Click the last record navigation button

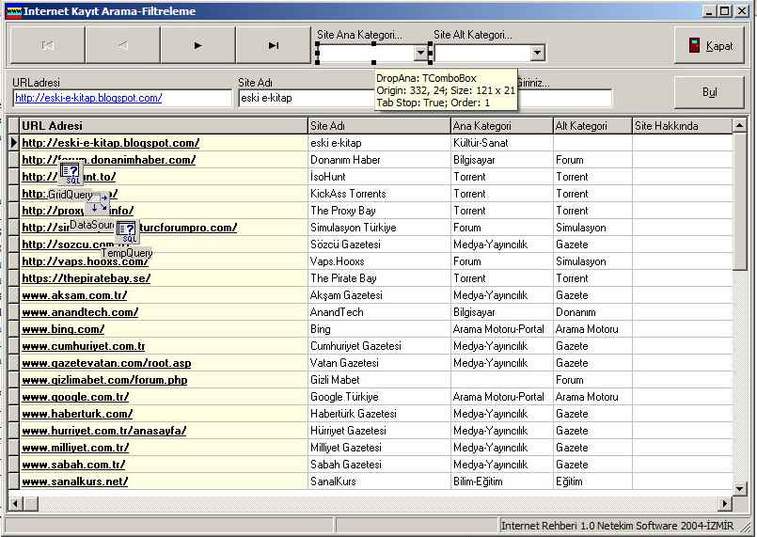(274, 45)
